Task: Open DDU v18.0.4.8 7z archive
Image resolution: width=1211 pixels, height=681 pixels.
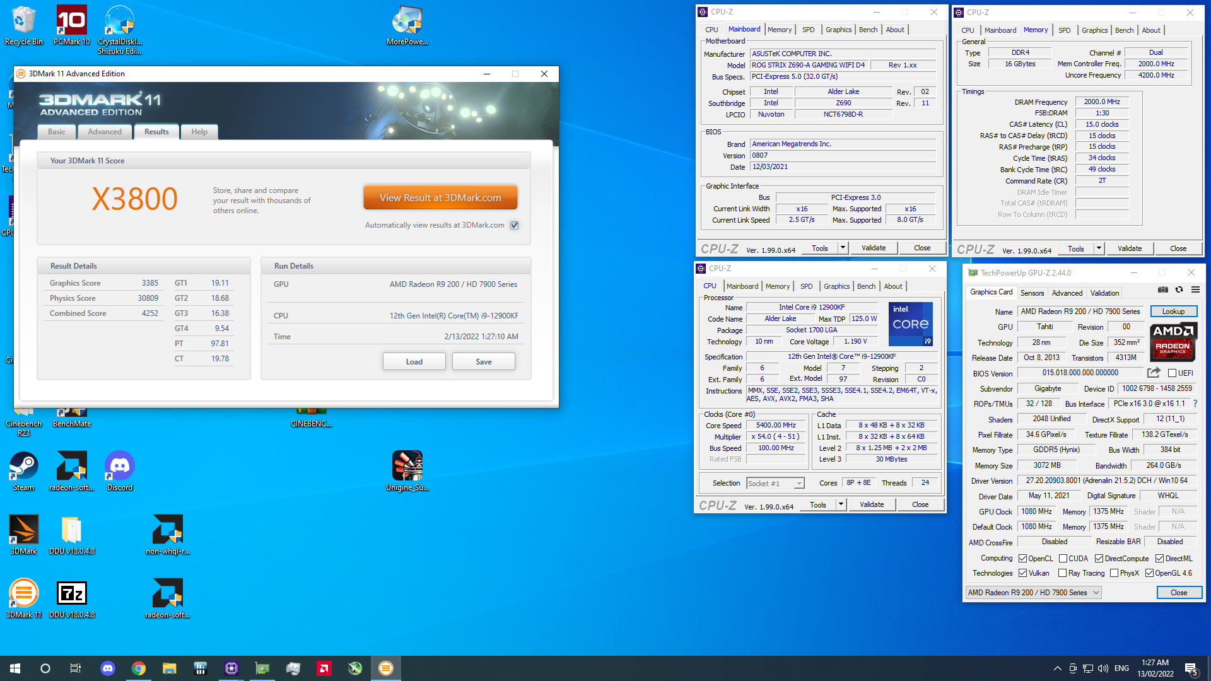Action: coord(72,598)
